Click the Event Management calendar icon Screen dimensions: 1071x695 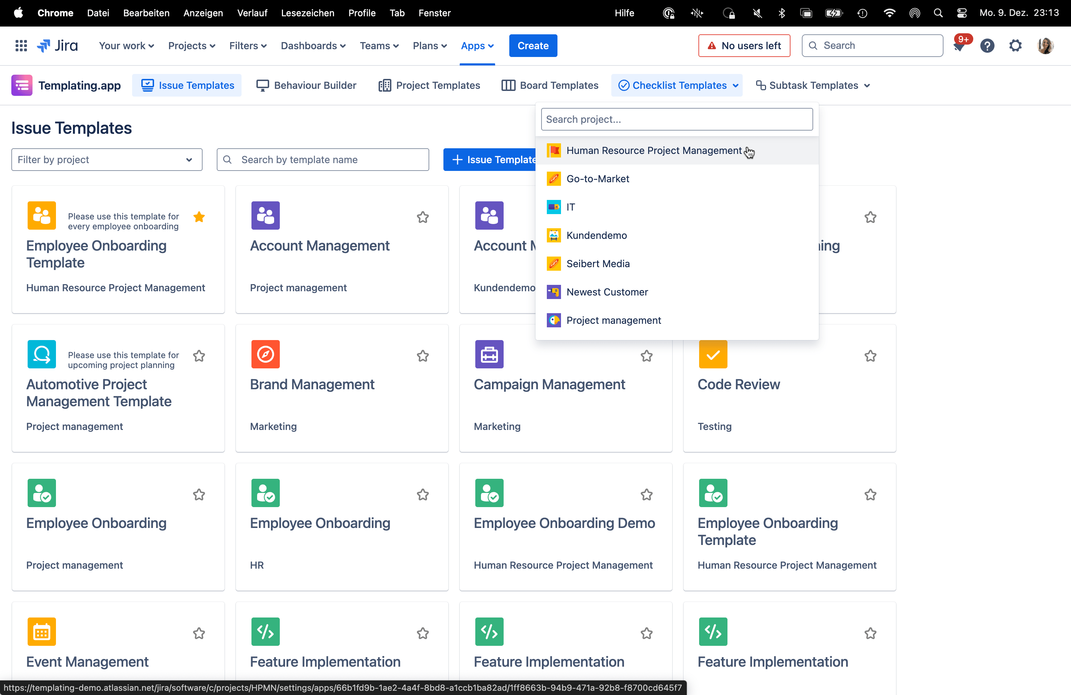tap(41, 632)
